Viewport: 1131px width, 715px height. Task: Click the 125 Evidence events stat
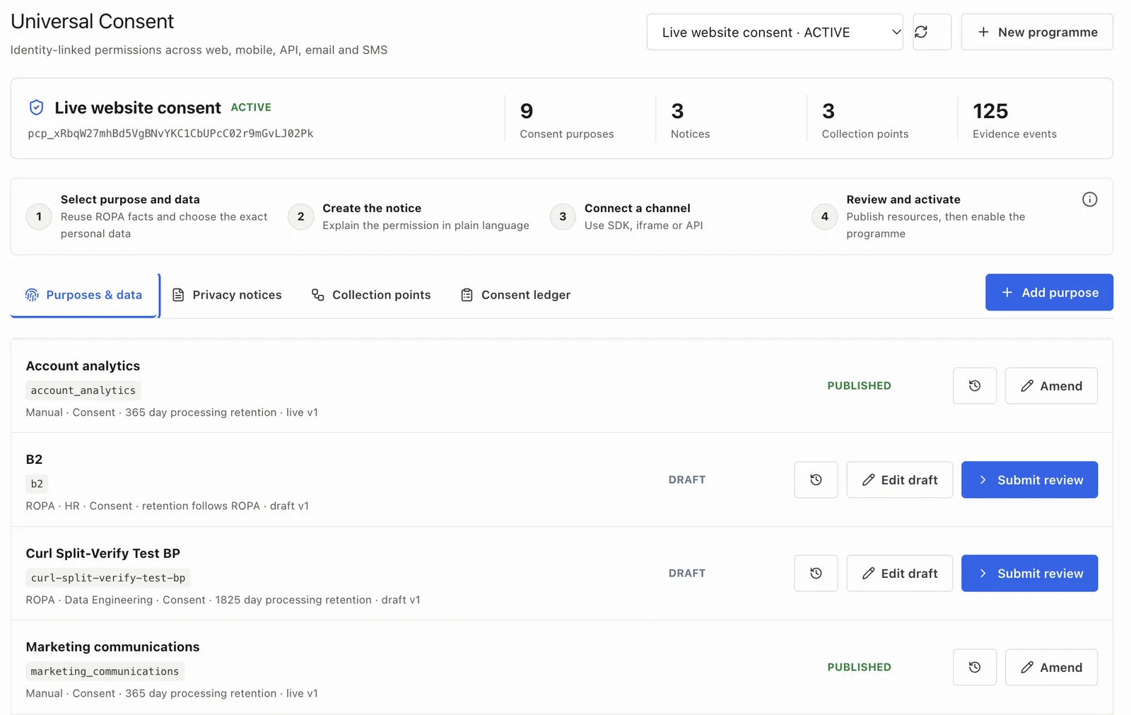(x=1014, y=121)
